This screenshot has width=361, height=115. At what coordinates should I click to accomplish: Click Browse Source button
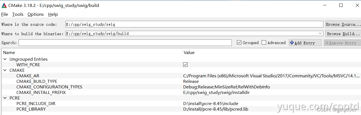click(x=343, y=24)
